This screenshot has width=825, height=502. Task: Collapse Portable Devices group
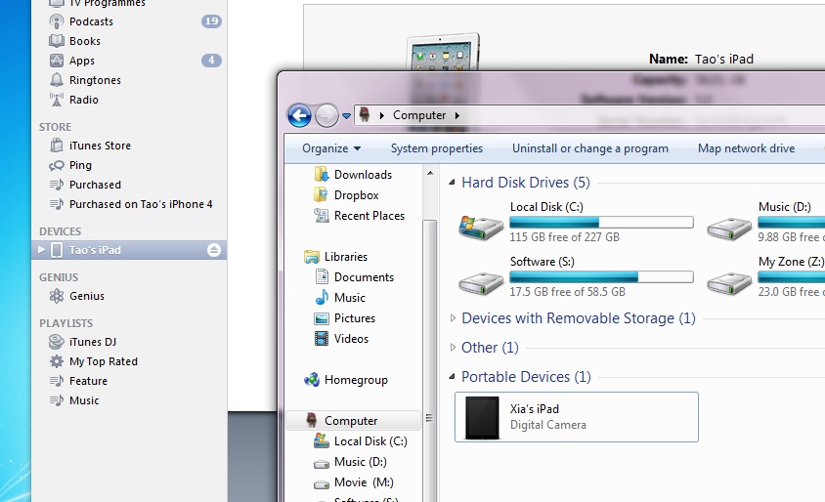tap(452, 377)
